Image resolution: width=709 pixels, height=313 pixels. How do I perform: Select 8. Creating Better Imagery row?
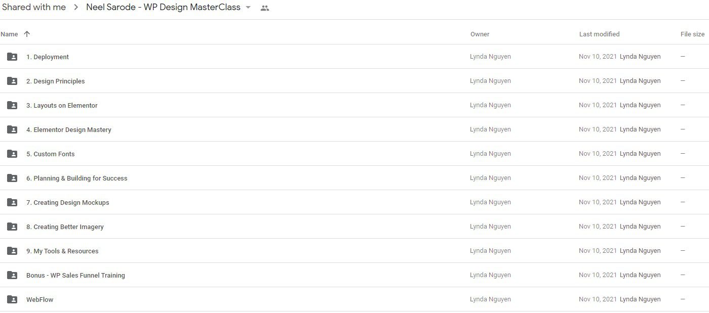(354, 227)
